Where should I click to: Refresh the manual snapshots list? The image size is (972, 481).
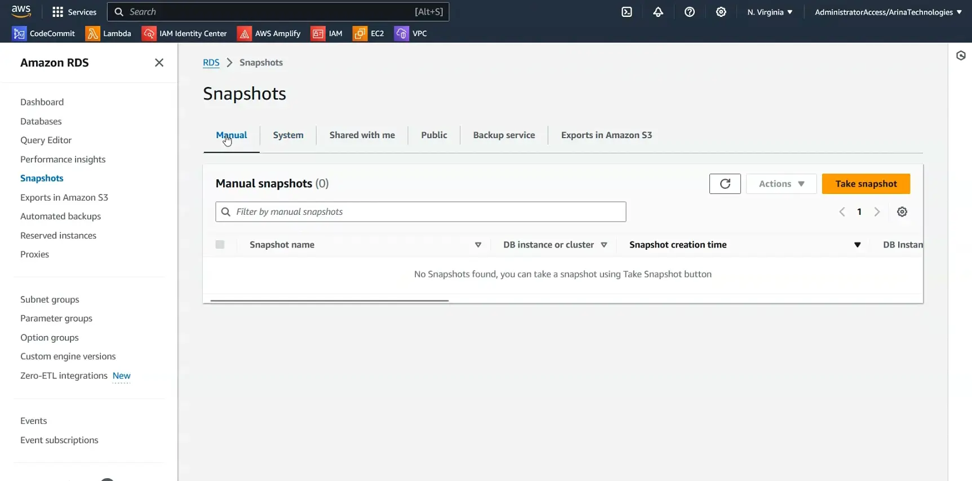click(x=725, y=184)
